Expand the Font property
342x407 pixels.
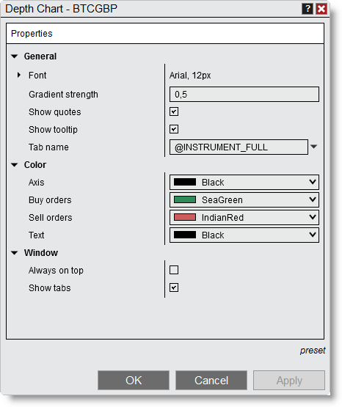(x=18, y=76)
